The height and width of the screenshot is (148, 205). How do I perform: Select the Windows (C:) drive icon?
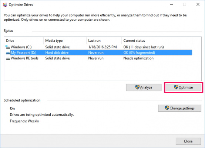(8, 47)
